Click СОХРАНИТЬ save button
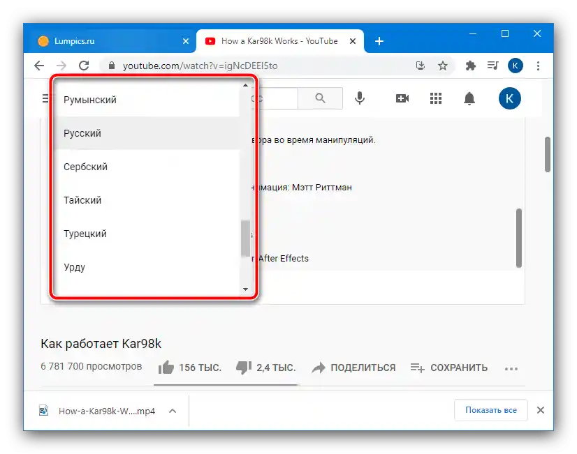Screen dimensions: 577x454 point(448,368)
